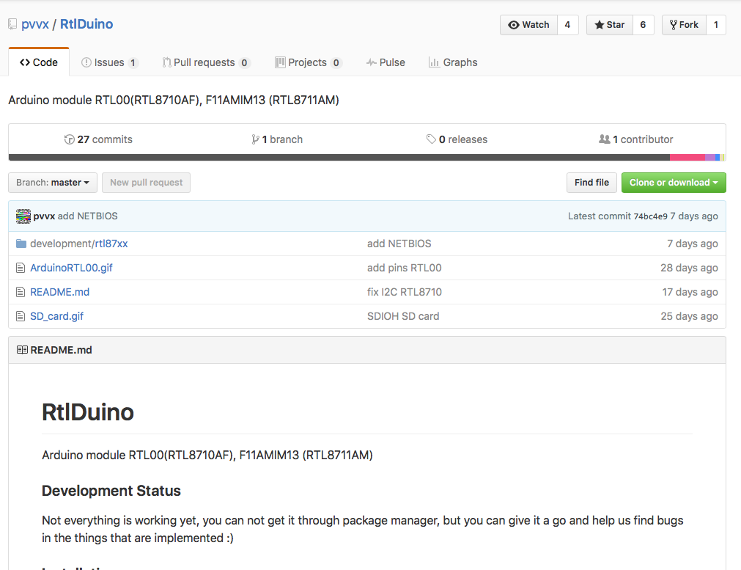Click the book icon in README.md header
Image resolution: width=741 pixels, height=570 pixels.
[x=22, y=350]
